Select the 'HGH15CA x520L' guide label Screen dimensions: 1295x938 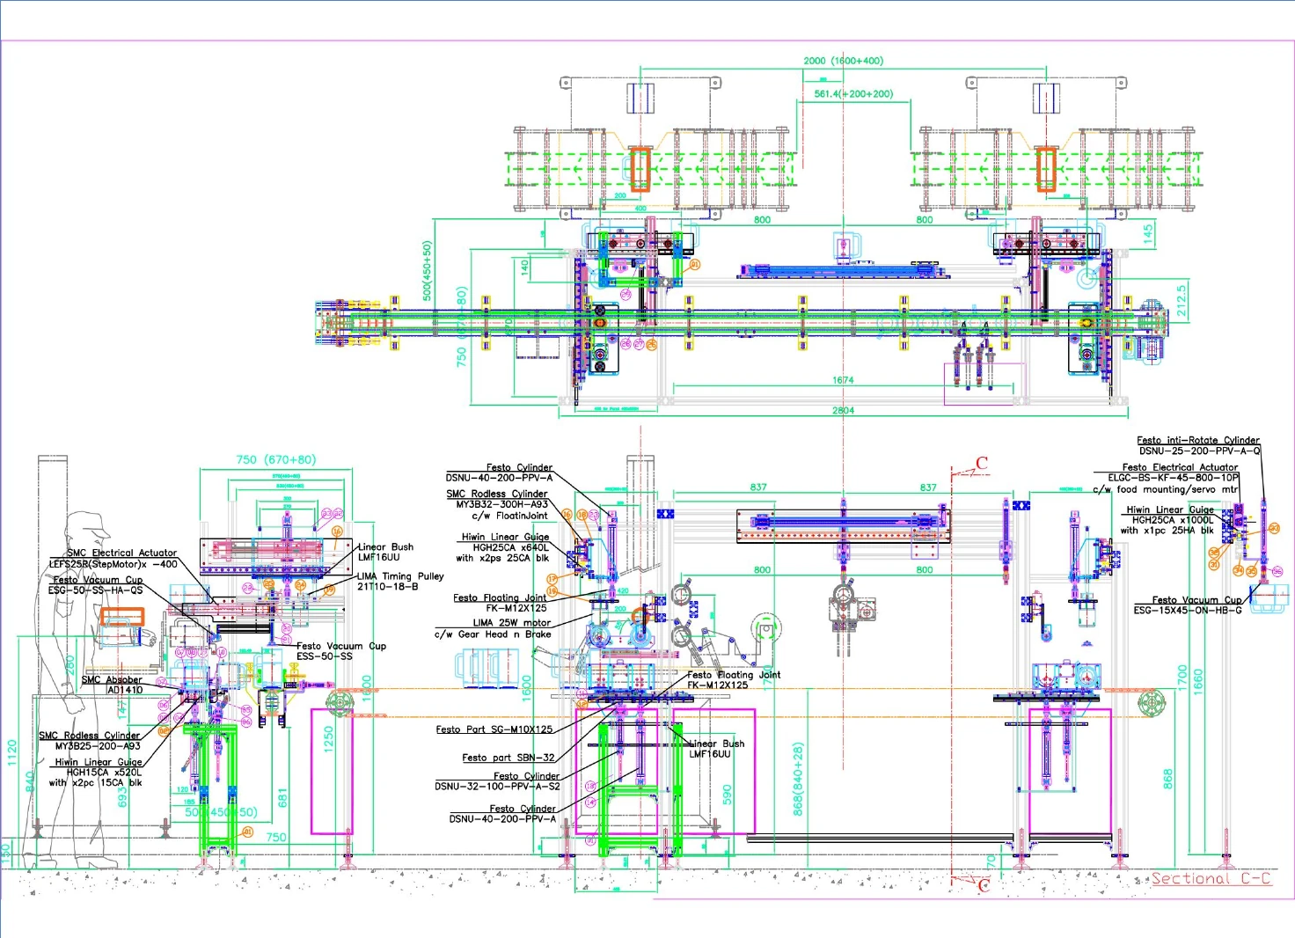pos(104,772)
